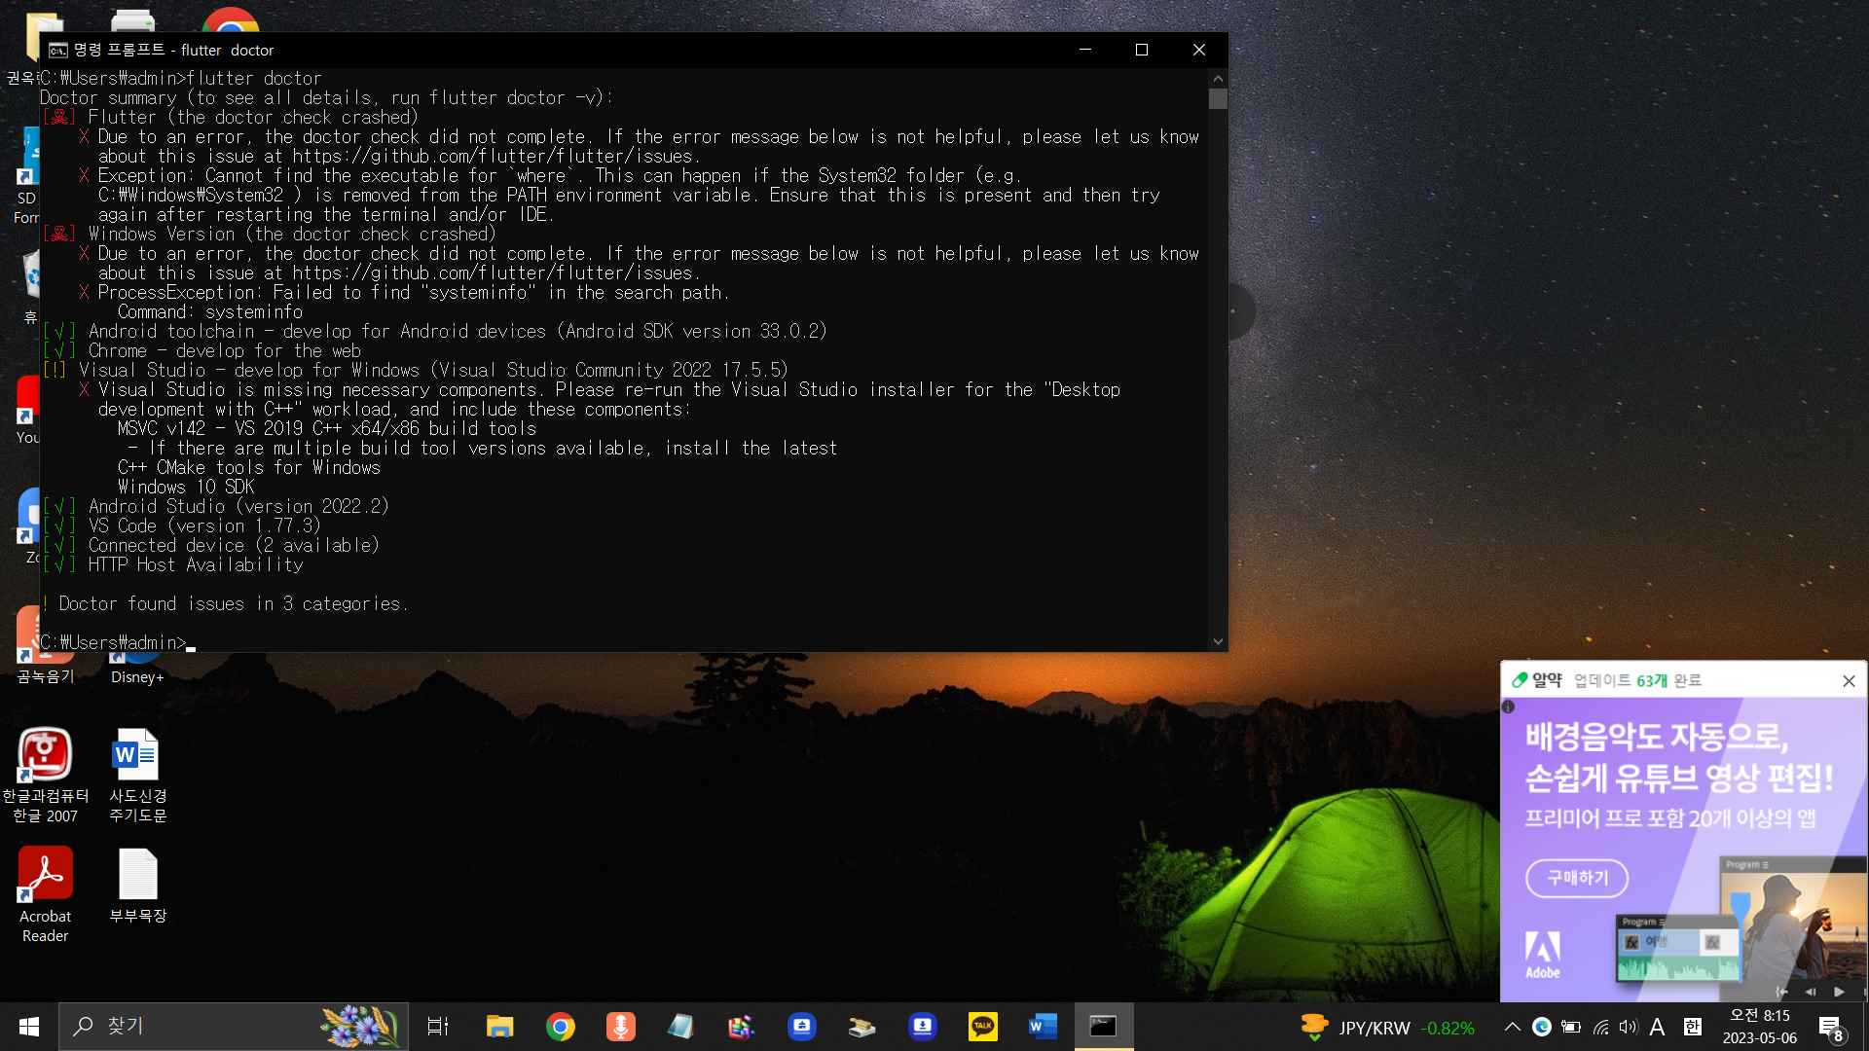Open the battery status tray icon

(x=1571, y=1027)
